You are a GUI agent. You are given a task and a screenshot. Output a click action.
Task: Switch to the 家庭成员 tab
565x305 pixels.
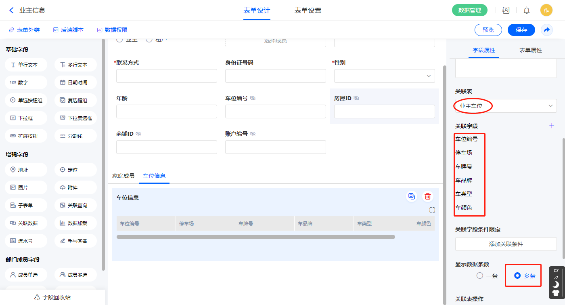123,176
